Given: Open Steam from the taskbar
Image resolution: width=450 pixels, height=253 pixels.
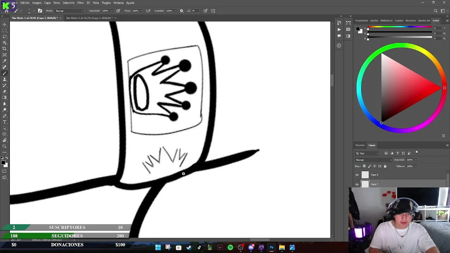Looking at the screenshot, I should pos(189,247).
